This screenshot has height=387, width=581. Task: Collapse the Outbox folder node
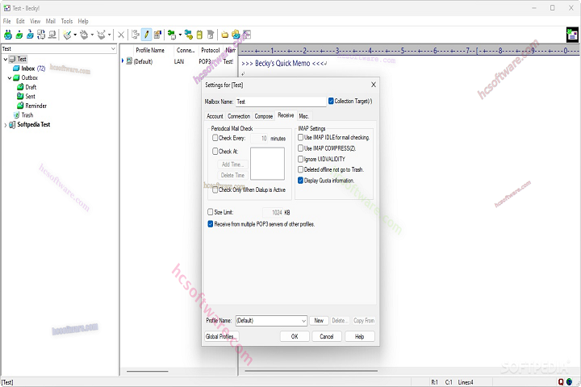click(x=10, y=77)
